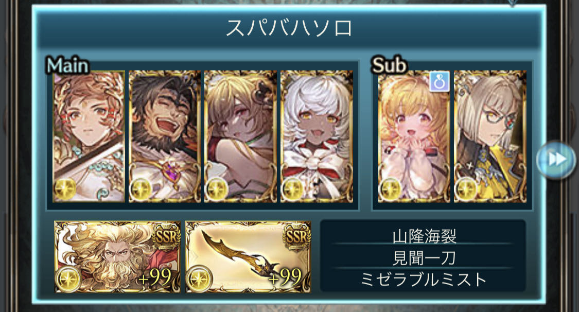Select the blonde girl sub character portrait
579x312 pixels.
tap(414, 136)
